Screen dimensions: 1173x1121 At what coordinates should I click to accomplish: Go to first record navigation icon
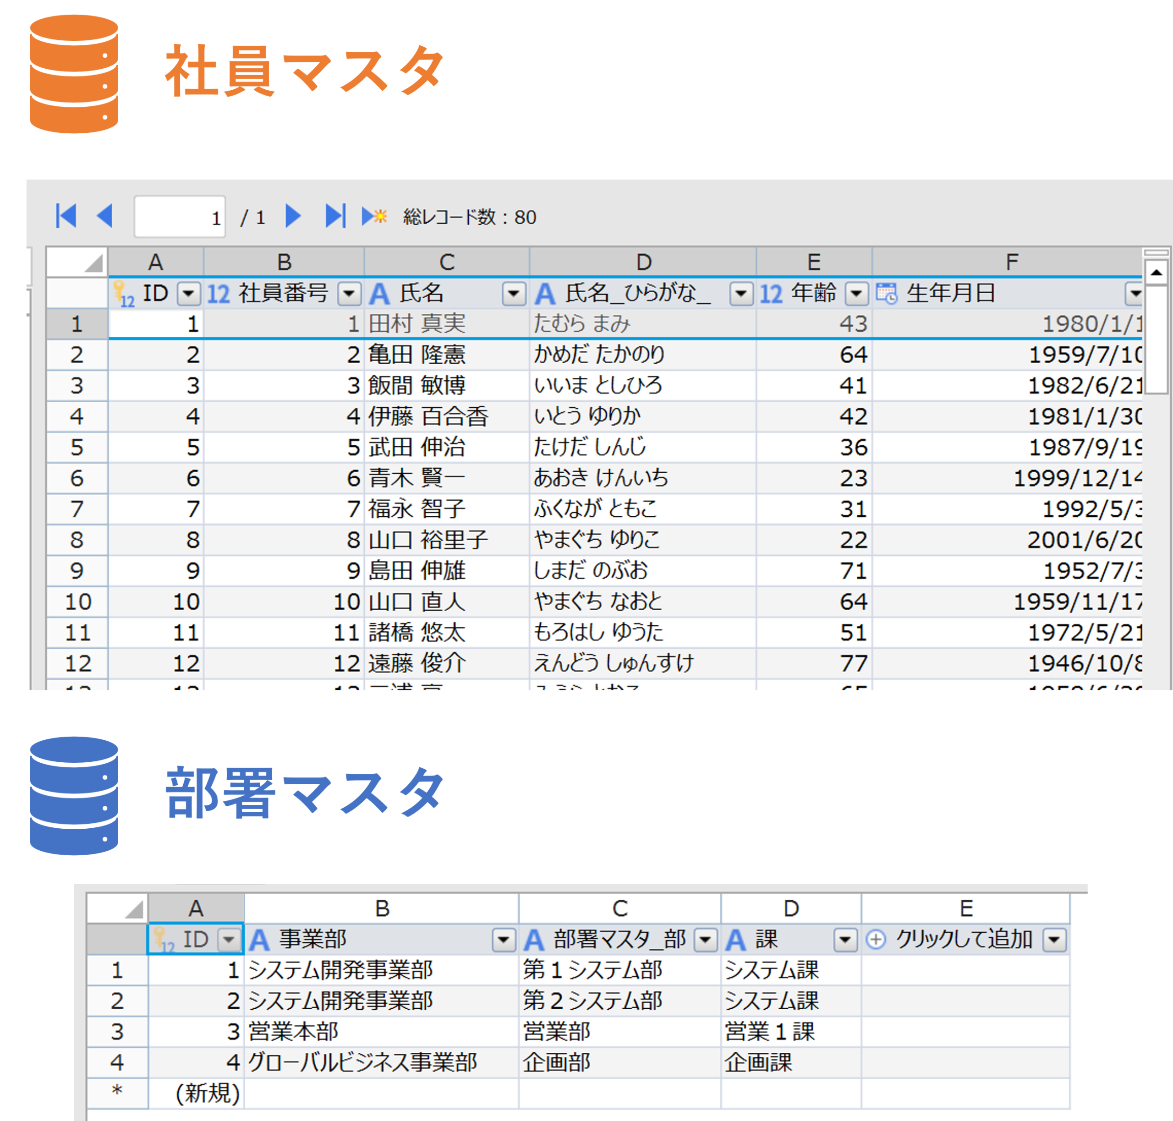point(66,216)
